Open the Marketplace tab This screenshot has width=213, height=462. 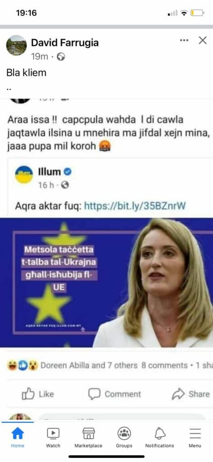click(89, 438)
